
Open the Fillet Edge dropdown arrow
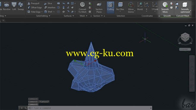point(42,12)
